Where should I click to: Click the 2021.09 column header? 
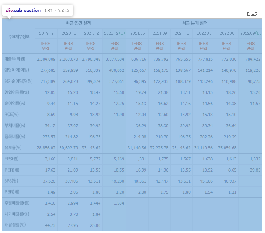click(160, 33)
